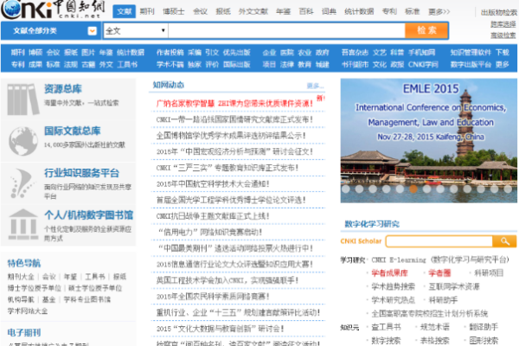The height and width of the screenshot is (346, 519).
Task: Open 国际出版 link
Action: click(x=237, y=65)
